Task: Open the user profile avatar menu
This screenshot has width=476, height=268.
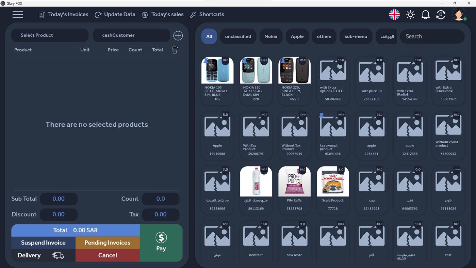Action: click(459, 14)
